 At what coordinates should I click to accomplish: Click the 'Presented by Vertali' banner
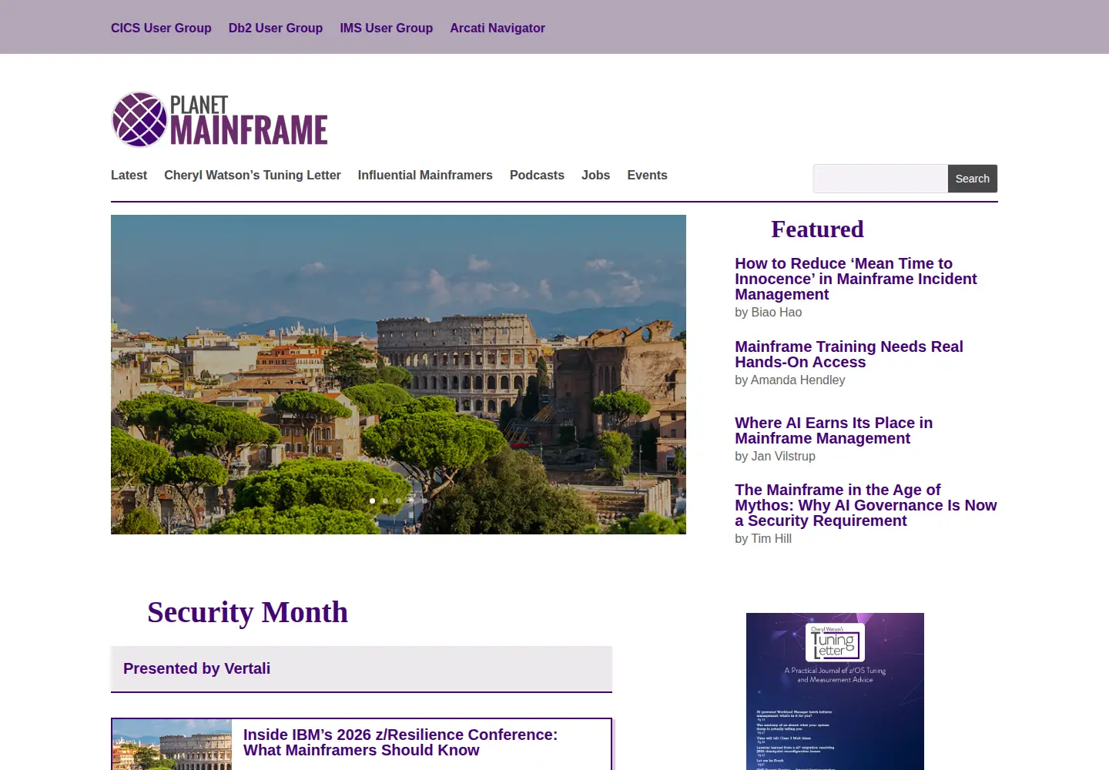click(361, 669)
